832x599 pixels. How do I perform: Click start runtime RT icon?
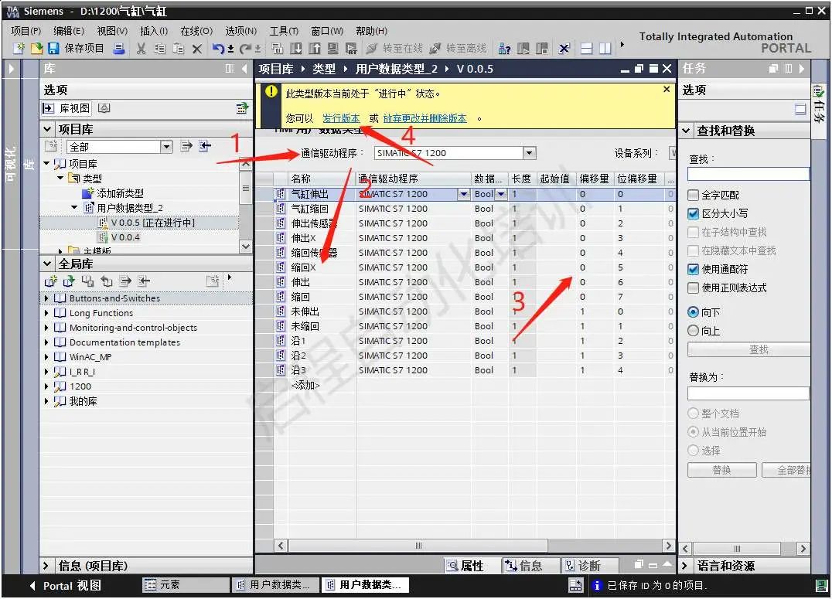[351, 48]
